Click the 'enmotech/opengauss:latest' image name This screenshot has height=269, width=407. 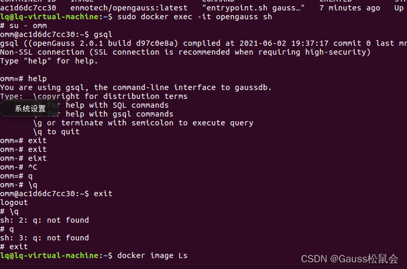tap(129, 8)
